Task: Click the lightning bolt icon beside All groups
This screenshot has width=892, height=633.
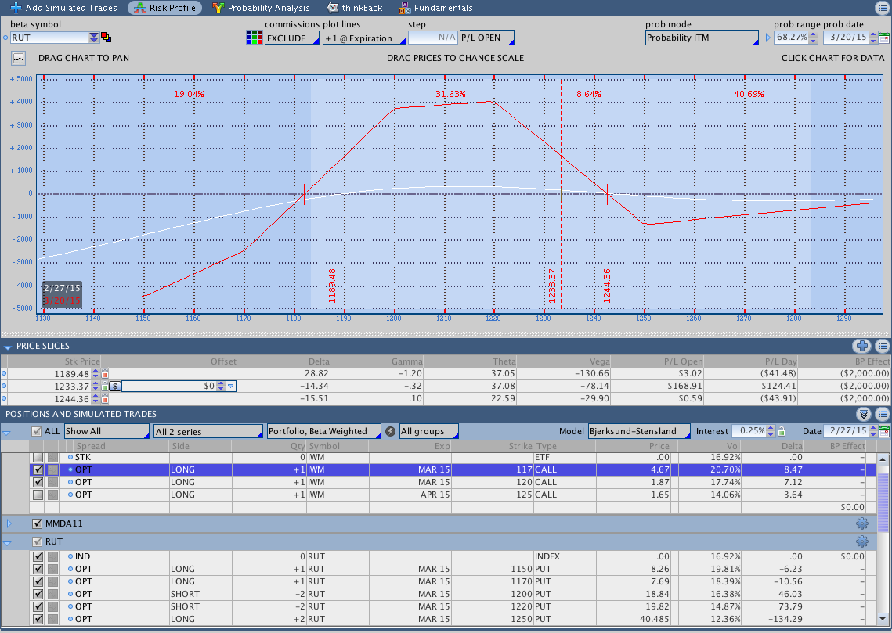Action: point(390,431)
